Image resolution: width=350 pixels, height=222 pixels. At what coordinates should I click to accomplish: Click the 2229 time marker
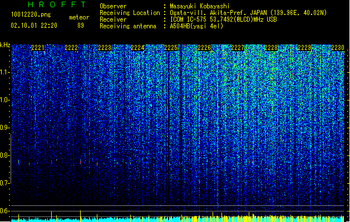click(x=304, y=48)
